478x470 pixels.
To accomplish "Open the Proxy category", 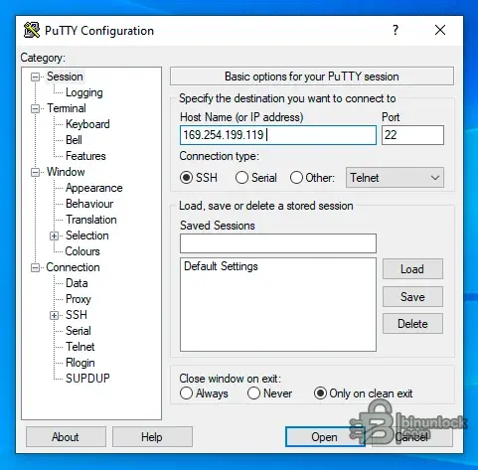I will (79, 299).
